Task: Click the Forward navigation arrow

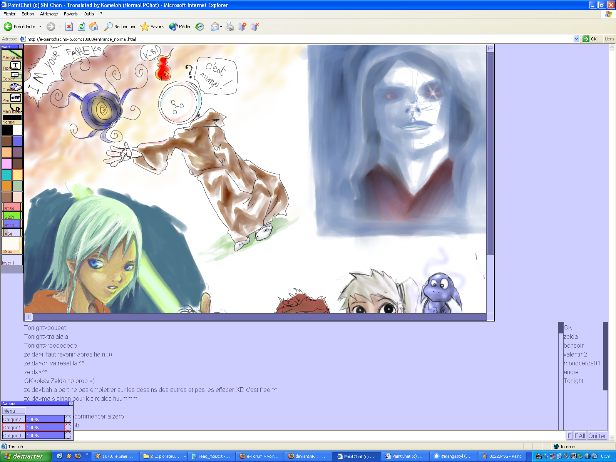Action: pyautogui.click(x=51, y=27)
